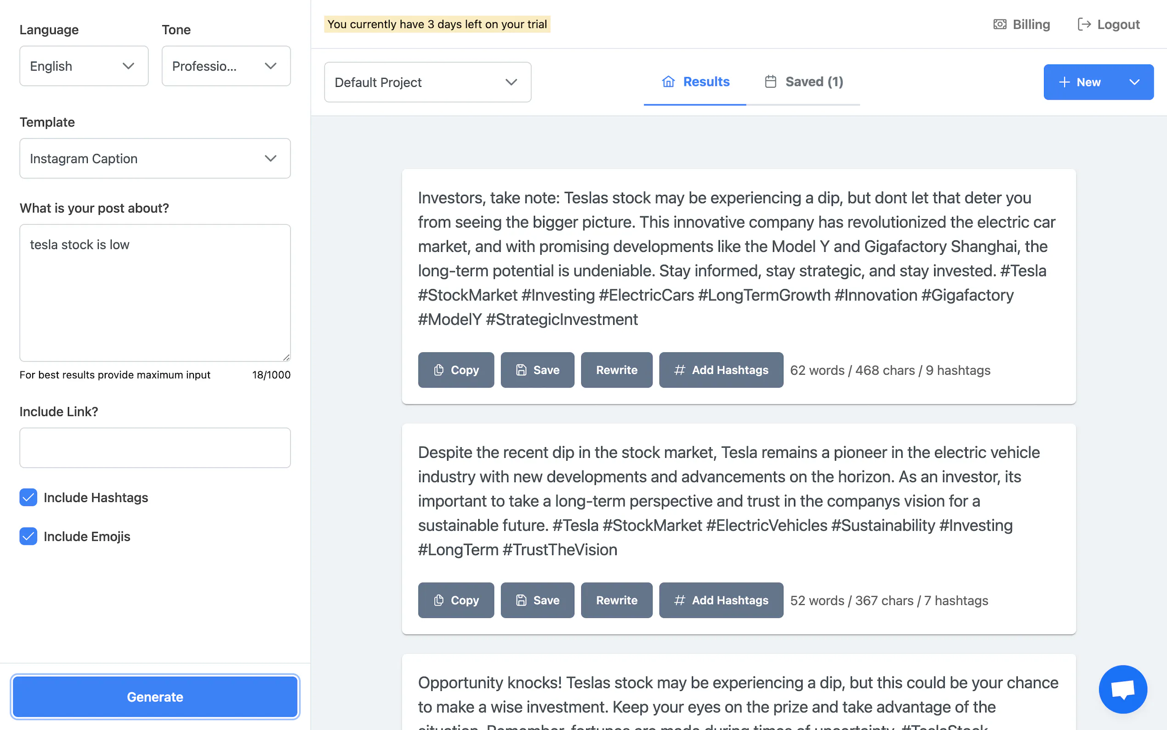This screenshot has width=1167, height=730.
Task: Click the copy icon on second caption
Action: (438, 600)
